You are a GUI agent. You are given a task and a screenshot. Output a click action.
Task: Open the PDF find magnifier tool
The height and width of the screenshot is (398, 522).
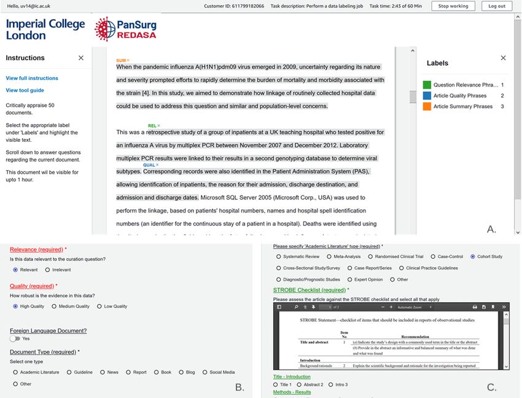296,307
